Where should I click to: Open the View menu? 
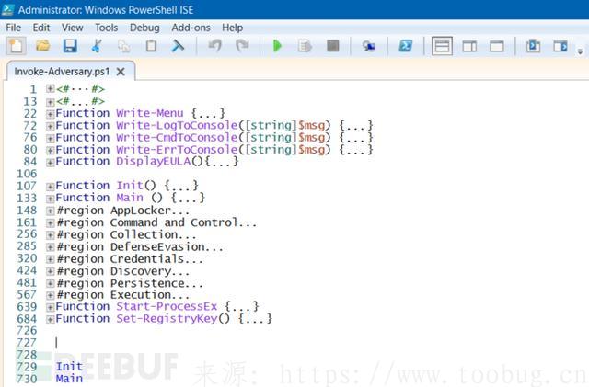pyautogui.click(x=72, y=28)
